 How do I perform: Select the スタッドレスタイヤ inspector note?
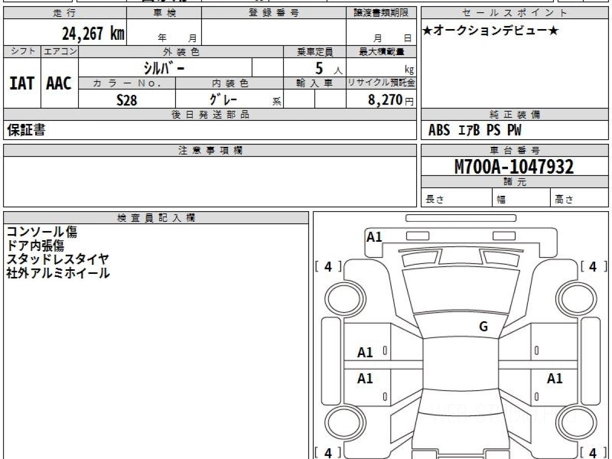[58, 259]
